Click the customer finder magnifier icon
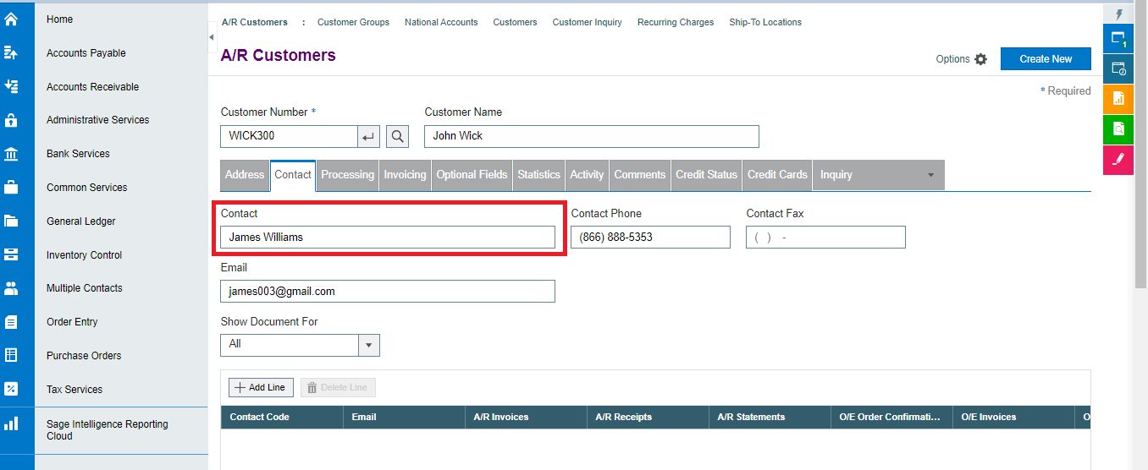The image size is (1148, 470). (x=398, y=136)
